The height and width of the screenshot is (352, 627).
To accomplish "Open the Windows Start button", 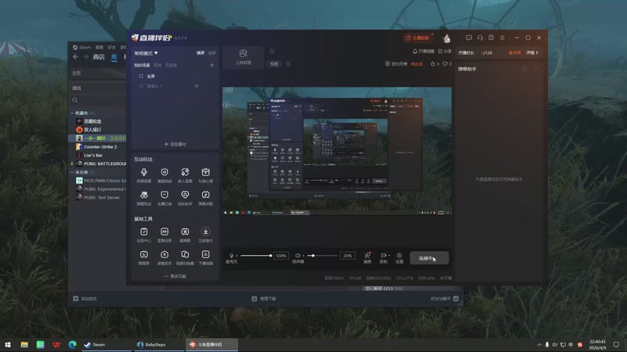I will [x=8, y=344].
